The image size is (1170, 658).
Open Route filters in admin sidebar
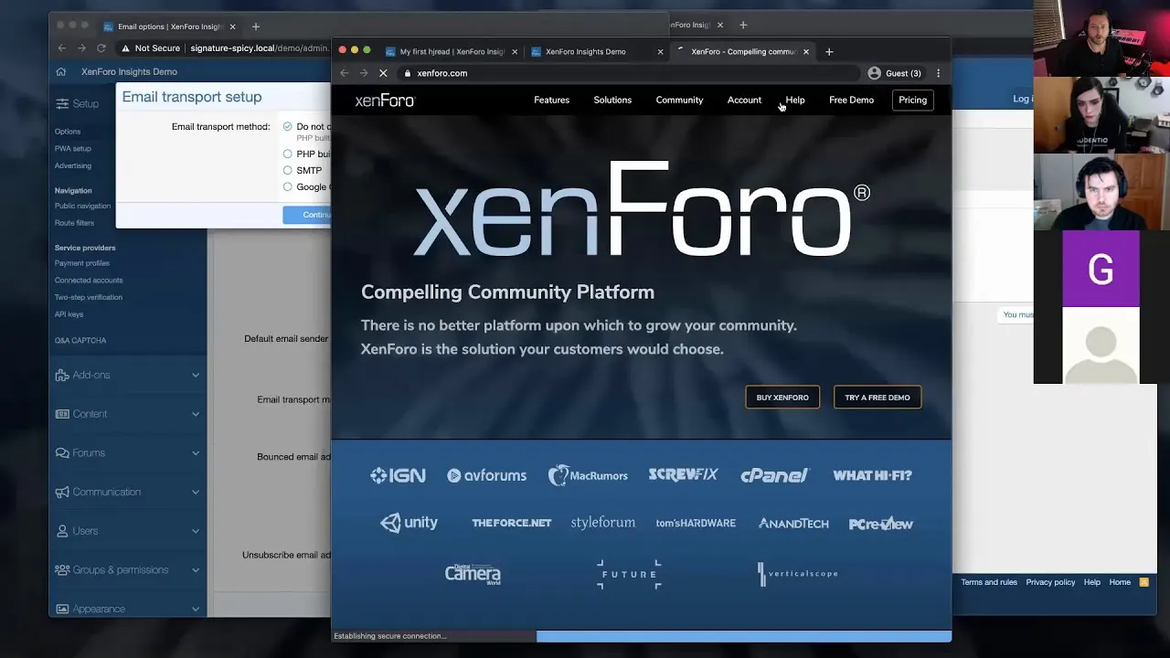tap(74, 223)
